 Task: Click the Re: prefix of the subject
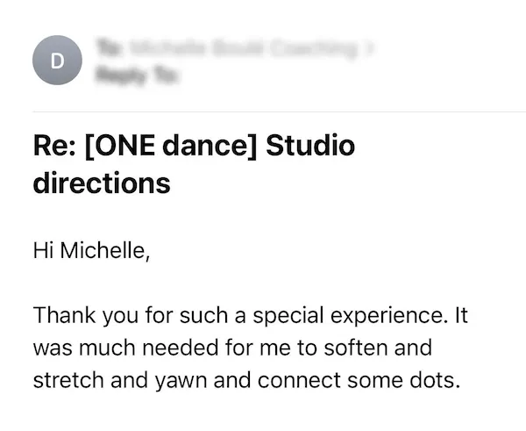click(x=54, y=146)
